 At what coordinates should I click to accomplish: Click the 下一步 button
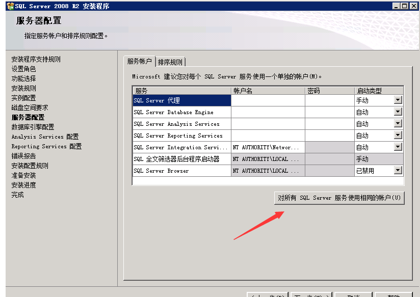(x=311, y=295)
